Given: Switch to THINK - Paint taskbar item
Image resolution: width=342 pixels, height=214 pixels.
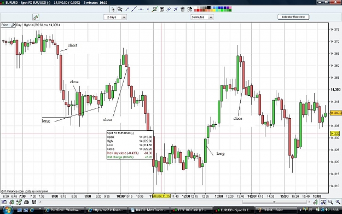Looking at the screenshot, I should coord(276,210).
